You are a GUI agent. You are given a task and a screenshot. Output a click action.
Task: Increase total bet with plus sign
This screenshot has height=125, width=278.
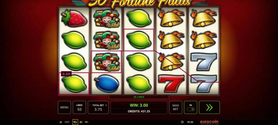coord(106,105)
